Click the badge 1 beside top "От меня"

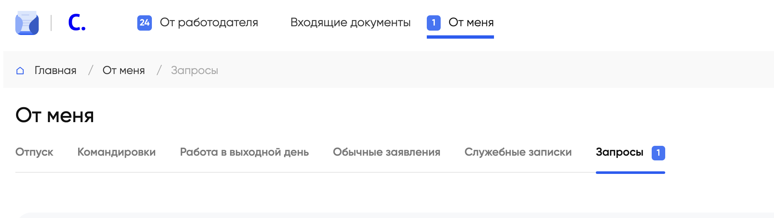(x=433, y=23)
